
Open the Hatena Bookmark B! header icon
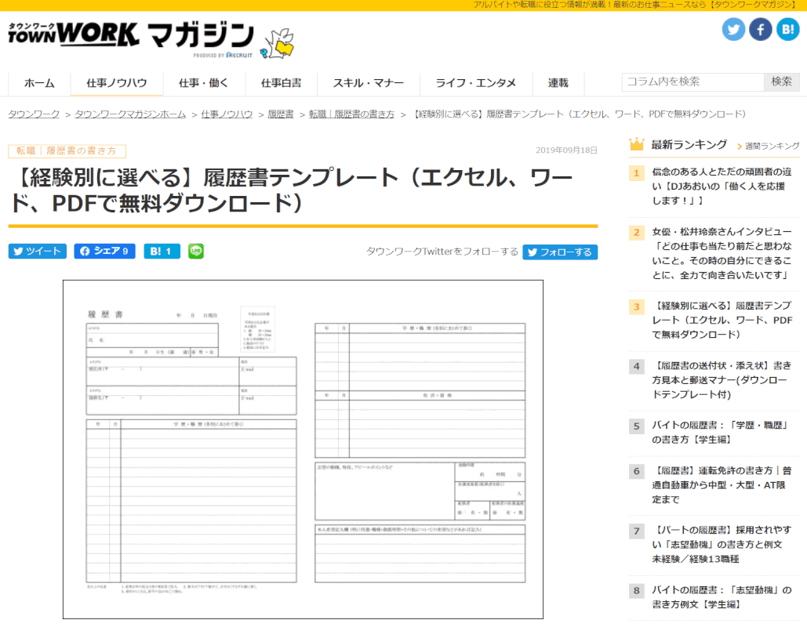click(x=787, y=29)
